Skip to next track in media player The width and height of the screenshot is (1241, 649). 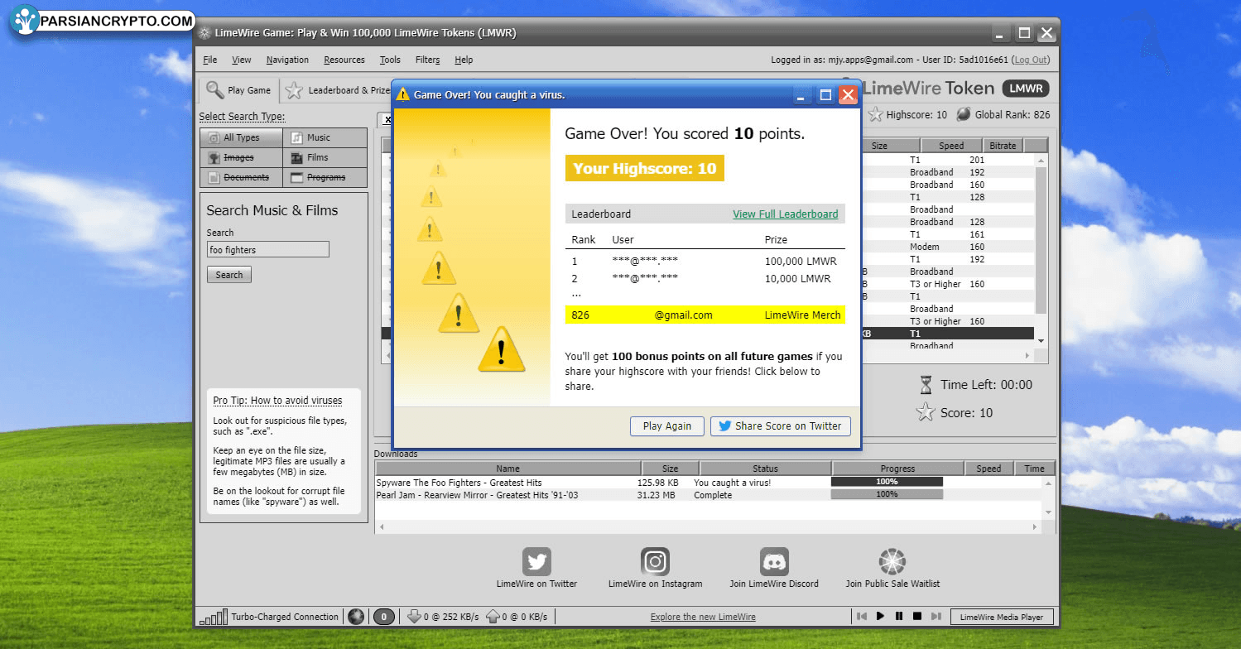(x=936, y=617)
